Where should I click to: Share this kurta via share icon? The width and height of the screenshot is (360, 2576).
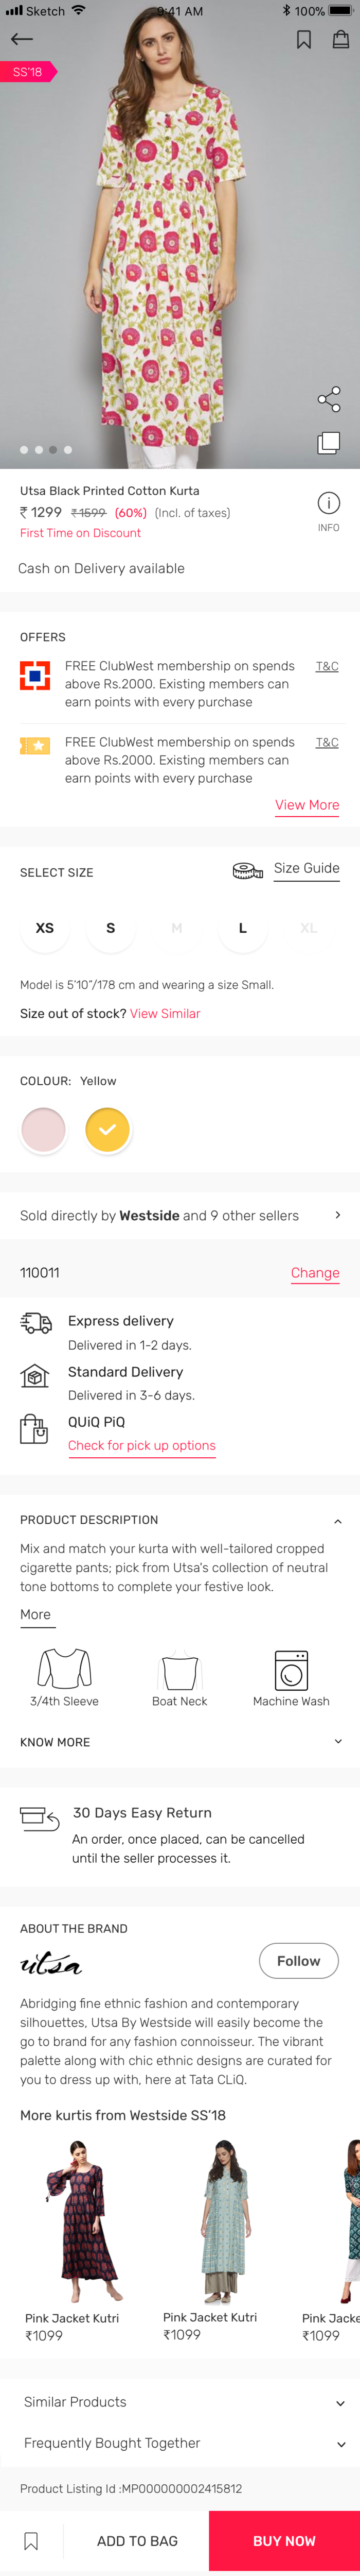(x=329, y=399)
